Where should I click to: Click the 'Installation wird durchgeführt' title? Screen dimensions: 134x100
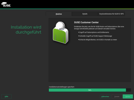pos(26,30)
